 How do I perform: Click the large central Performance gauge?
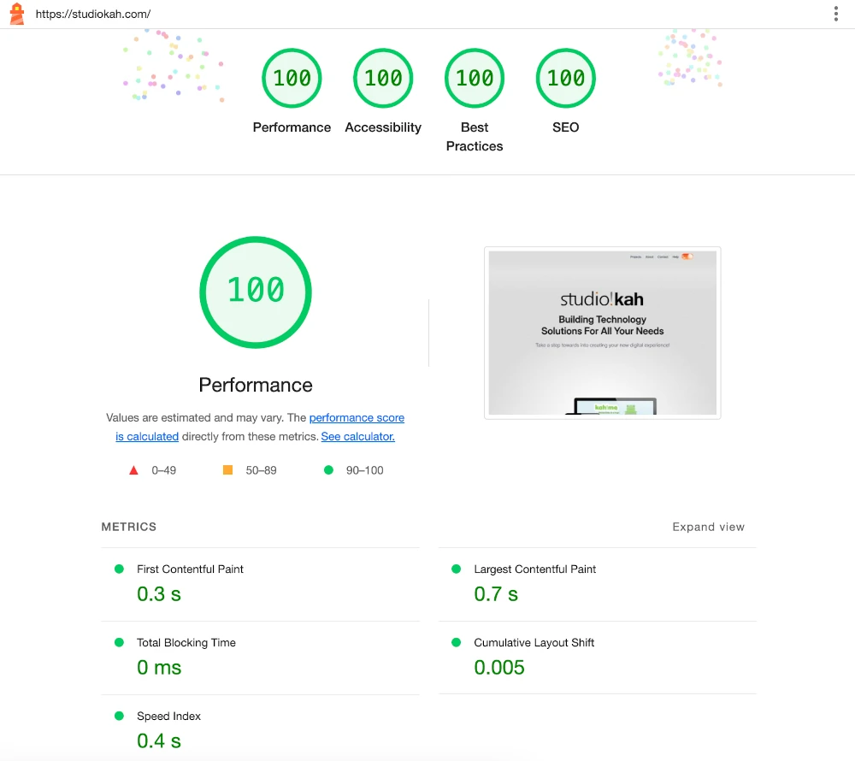tap(255, 292)
